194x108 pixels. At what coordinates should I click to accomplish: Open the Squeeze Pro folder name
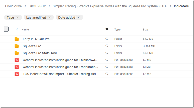[x=32, y=46]
